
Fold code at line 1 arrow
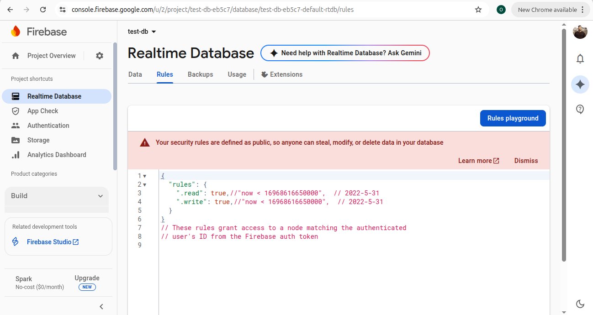pyautogui.click(x=145, y=176)
